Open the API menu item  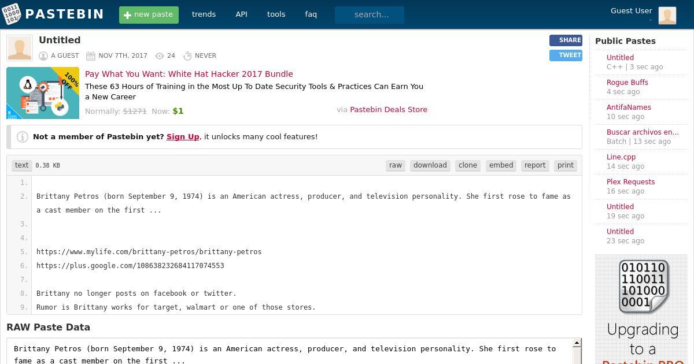click(x=242, y=14)
